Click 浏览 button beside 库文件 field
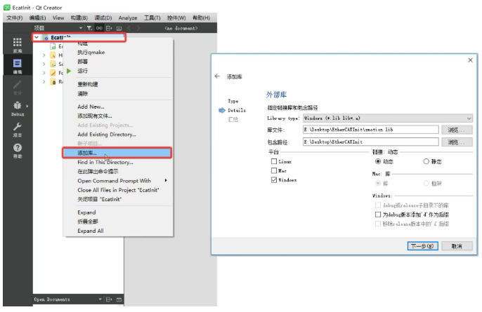482x312 pixels. tap(457, 130)
